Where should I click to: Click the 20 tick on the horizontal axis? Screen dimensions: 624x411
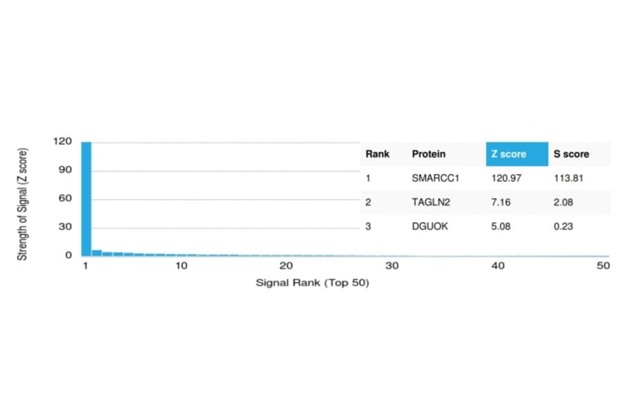286,266
